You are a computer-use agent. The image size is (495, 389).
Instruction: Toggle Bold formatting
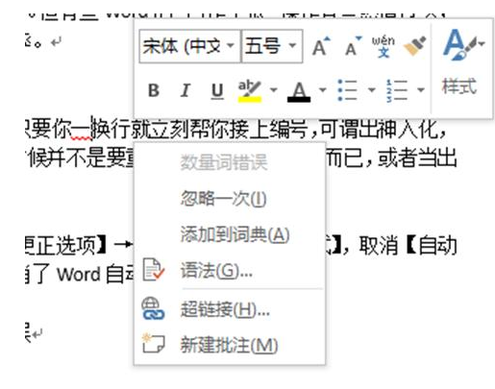154,90
